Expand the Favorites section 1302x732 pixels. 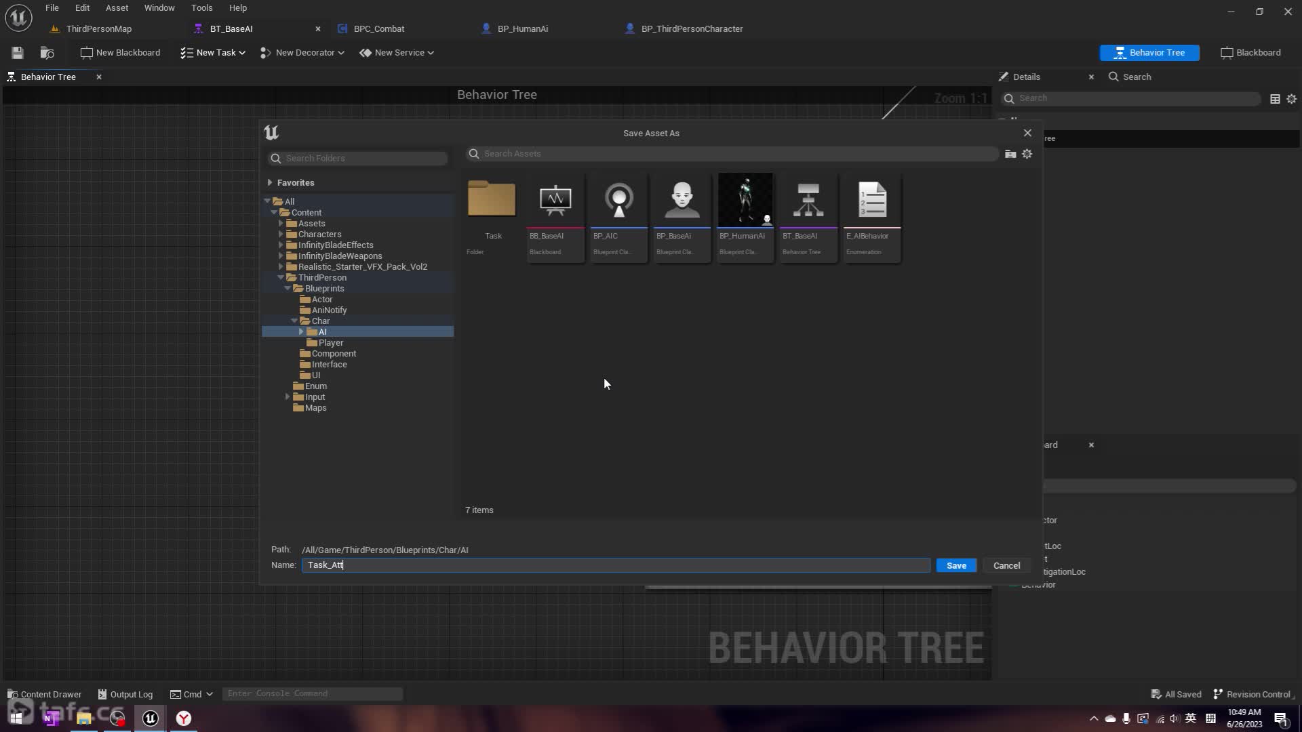pyautogui.click(x=270, y=182)
